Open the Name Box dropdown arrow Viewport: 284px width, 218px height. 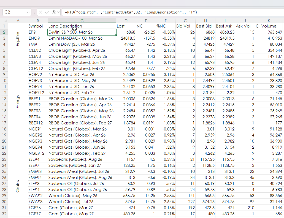click(29, 12)
